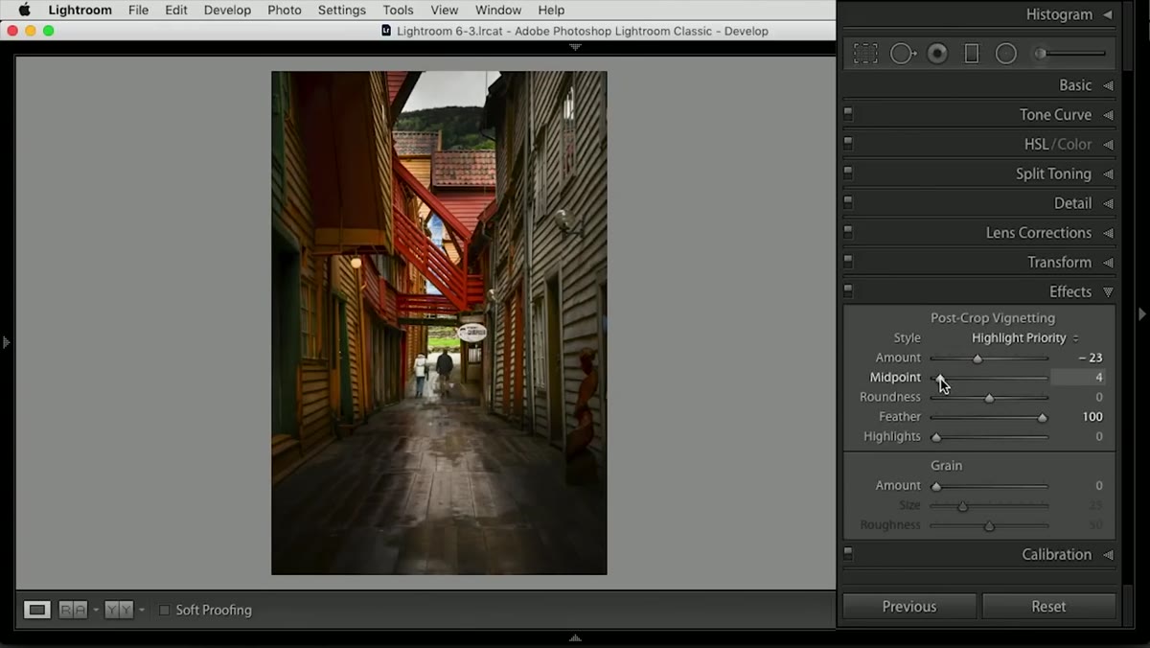Enable the Soft Proofing checkbox
Image resolution: width=1150 pixels, height=648 pixels.
(164, 610)
